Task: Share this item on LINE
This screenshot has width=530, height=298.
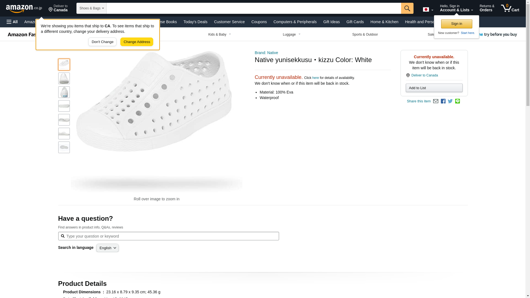Action: click(457, 101)
